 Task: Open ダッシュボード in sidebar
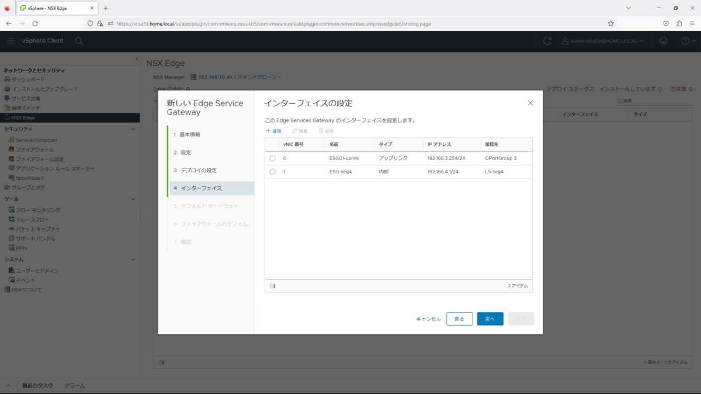(28, 79)
